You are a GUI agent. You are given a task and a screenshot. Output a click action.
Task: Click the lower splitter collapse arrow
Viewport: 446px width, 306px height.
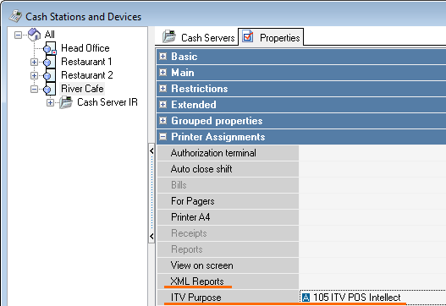coord(151,237)
